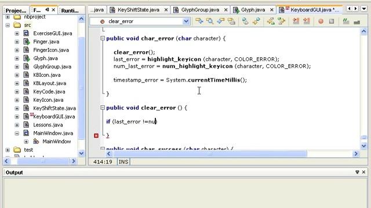Click editor horizontal scroll left arrow
This screenshot has width=371, height=208.
click(108, 154)
